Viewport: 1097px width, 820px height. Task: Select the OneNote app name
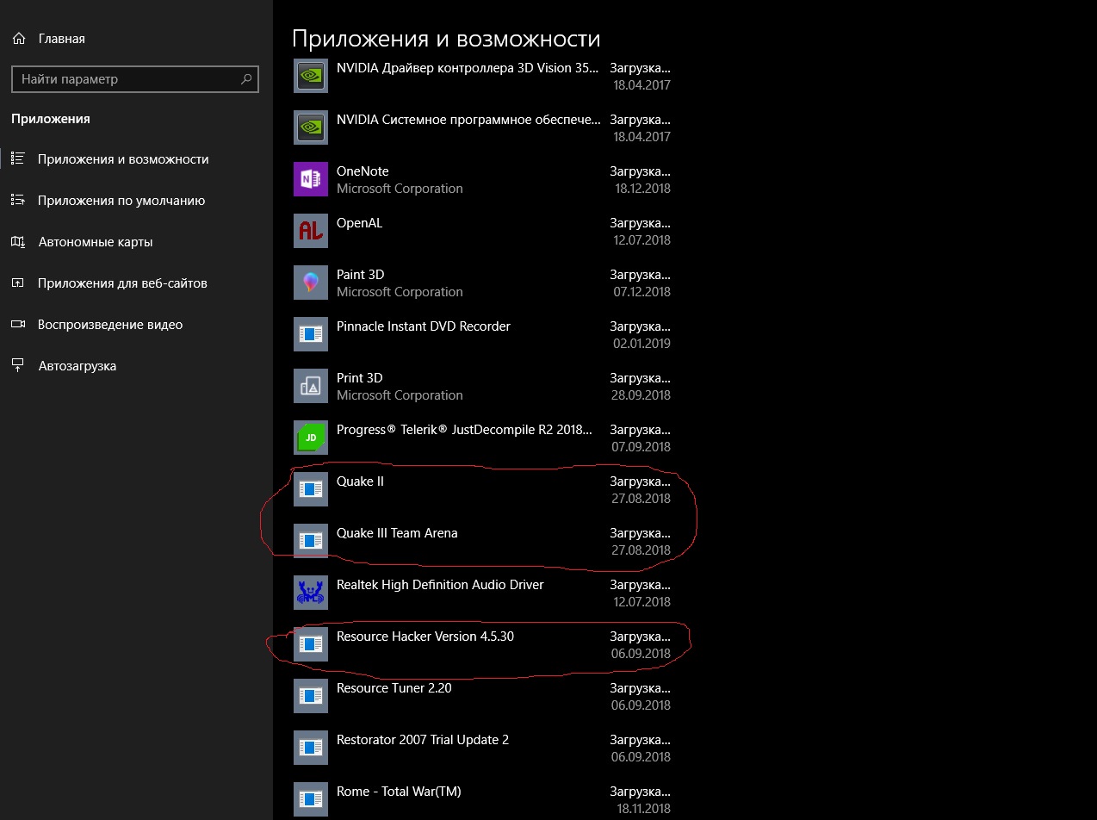click(363, 171)
